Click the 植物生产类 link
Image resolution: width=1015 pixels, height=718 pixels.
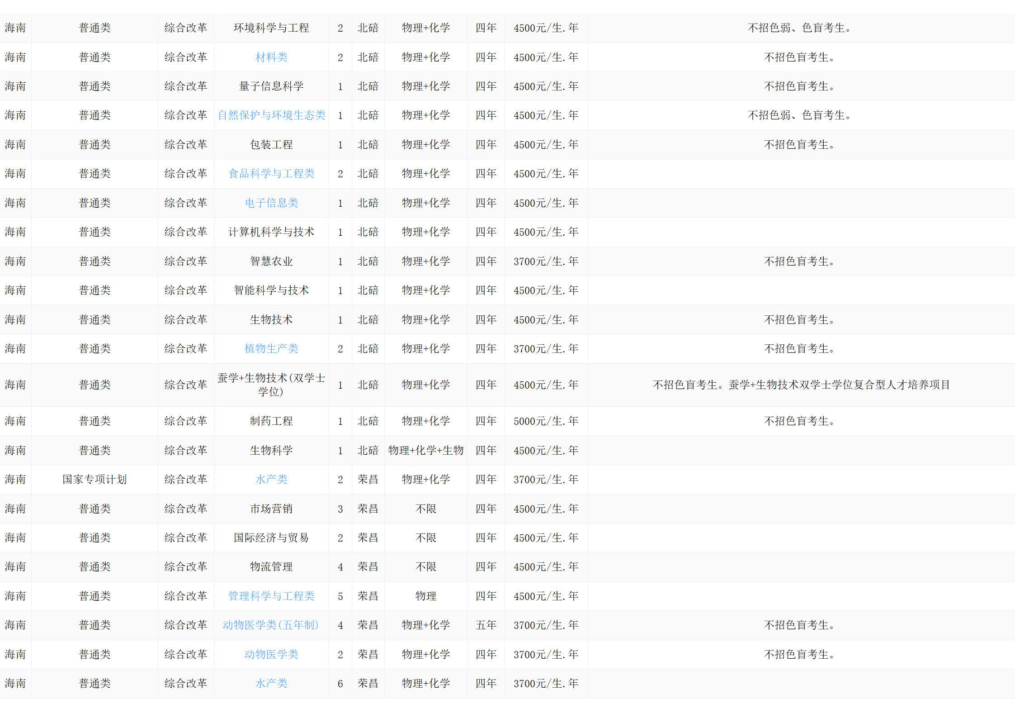[x=271, y=349]
